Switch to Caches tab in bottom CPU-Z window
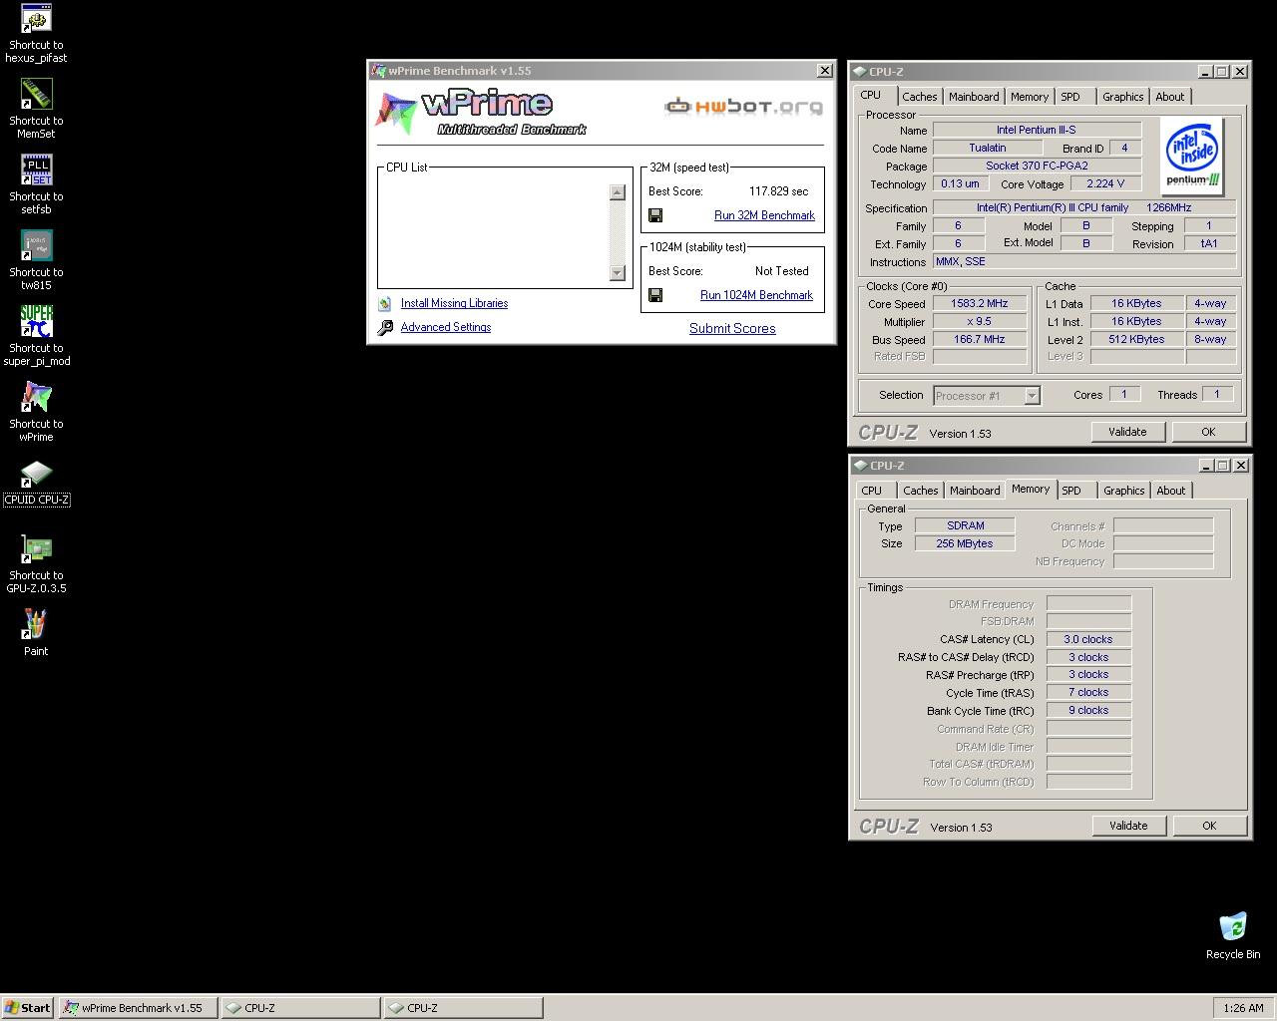This screenshot has height=1021, width=1277. click(921, 491)
